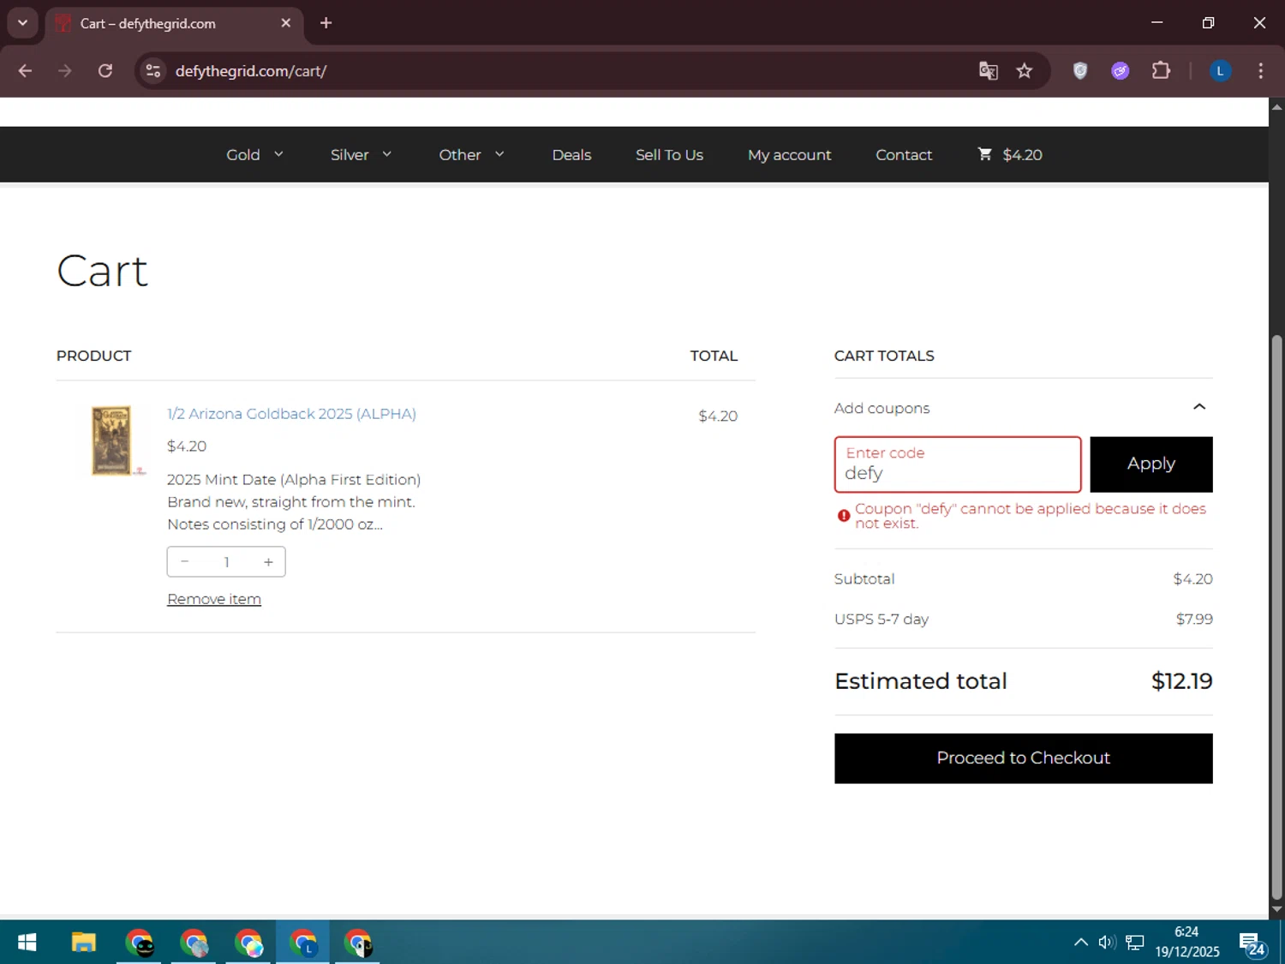Click the browser back arrow

click(x=25, y=71)
